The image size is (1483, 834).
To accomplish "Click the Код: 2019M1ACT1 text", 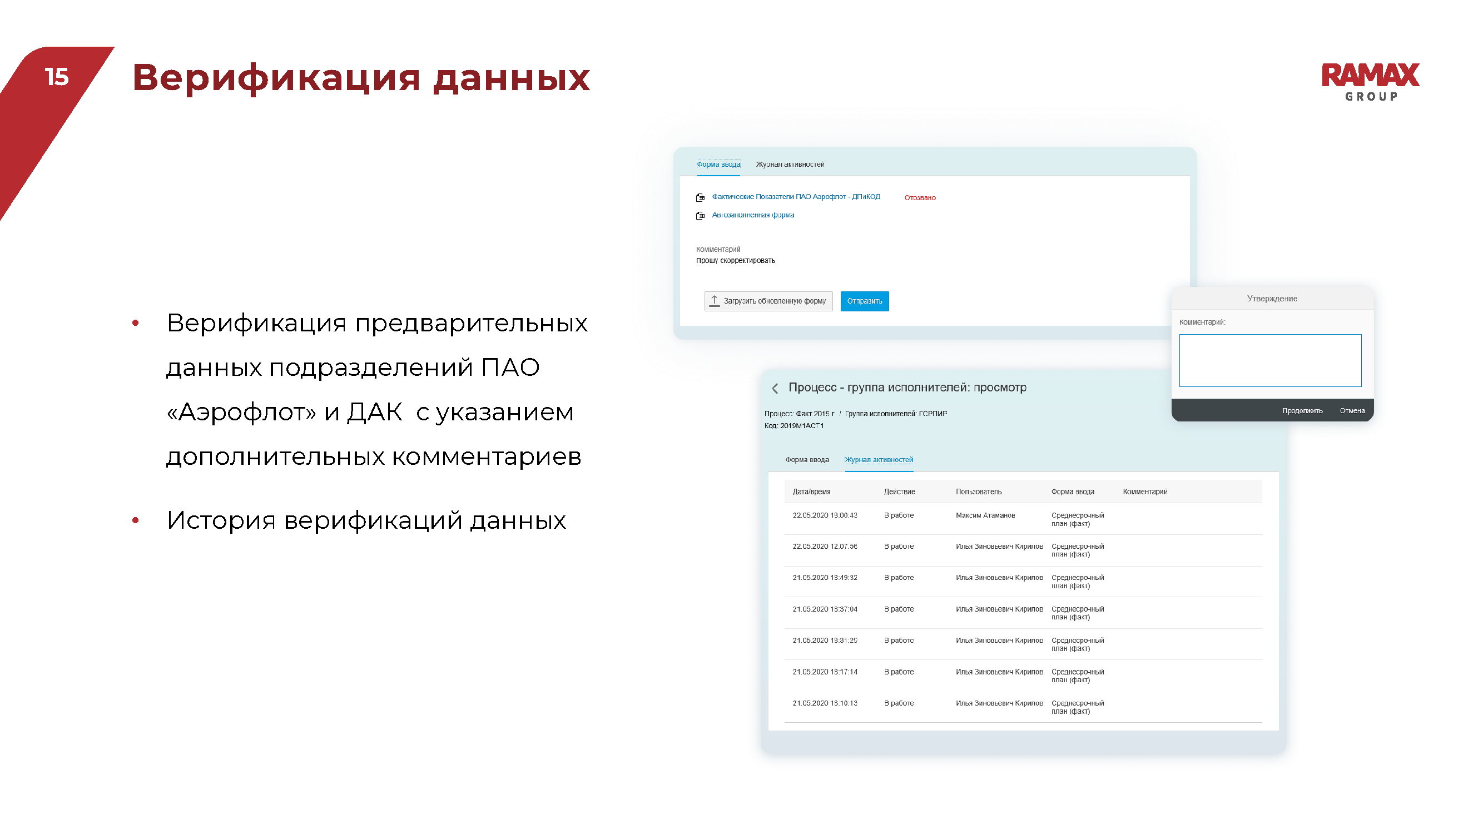I will click(795, 426).
